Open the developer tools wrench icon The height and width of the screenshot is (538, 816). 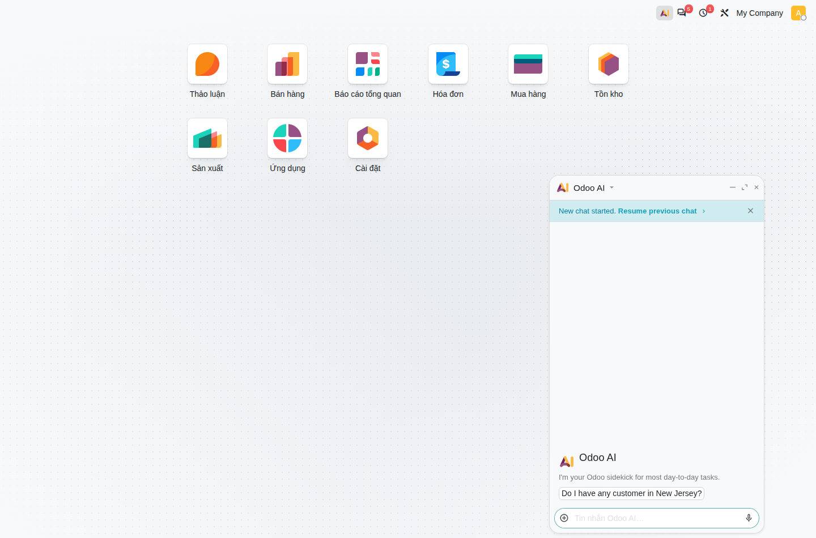(x=724, y=13)
